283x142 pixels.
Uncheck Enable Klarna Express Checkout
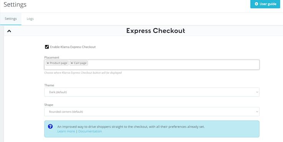click(x=47, y=47)
